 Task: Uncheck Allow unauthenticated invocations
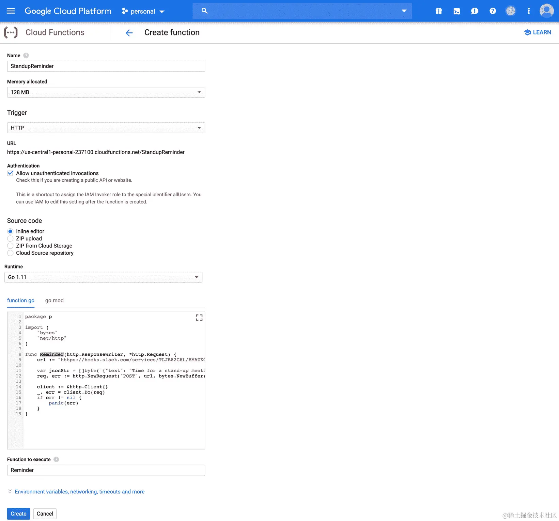(x=10, y=173)
